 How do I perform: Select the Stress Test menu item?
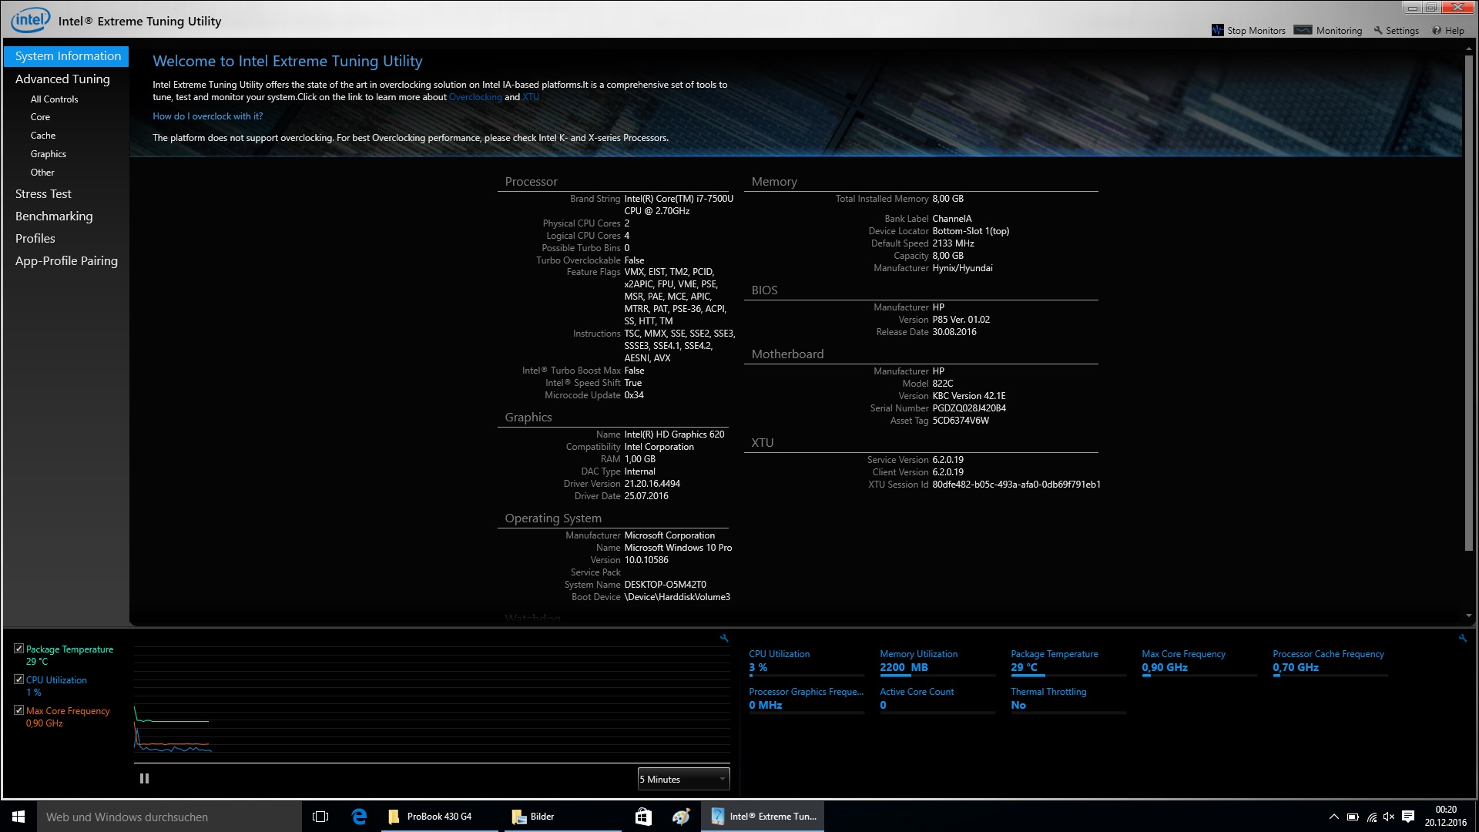click(43, 194)
